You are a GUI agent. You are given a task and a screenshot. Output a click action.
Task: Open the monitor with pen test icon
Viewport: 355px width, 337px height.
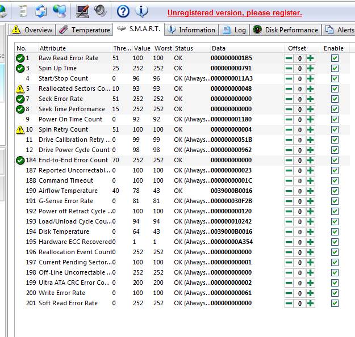tap(82, 11)
